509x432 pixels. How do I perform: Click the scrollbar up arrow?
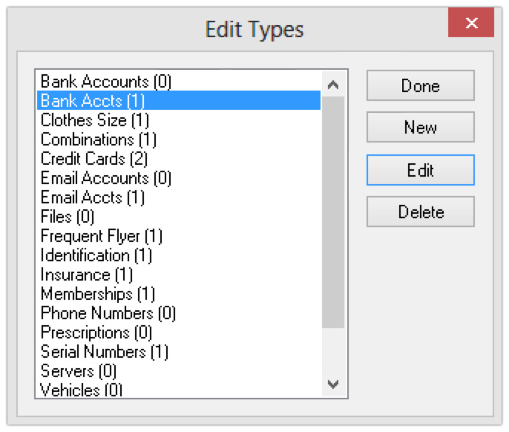pos(333,85)
